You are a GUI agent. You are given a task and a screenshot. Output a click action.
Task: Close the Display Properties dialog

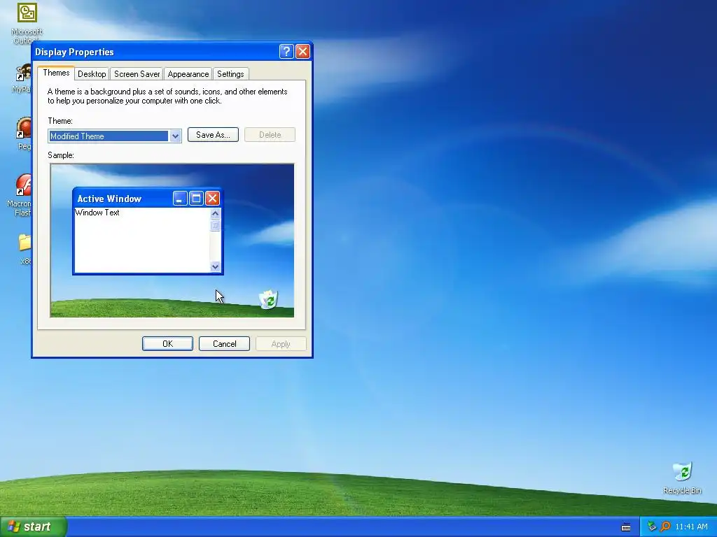point(302,52)
